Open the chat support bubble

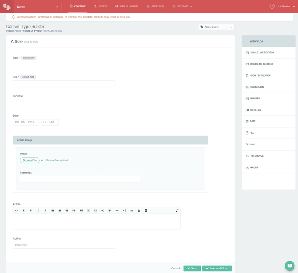click(x=290, y=266)
